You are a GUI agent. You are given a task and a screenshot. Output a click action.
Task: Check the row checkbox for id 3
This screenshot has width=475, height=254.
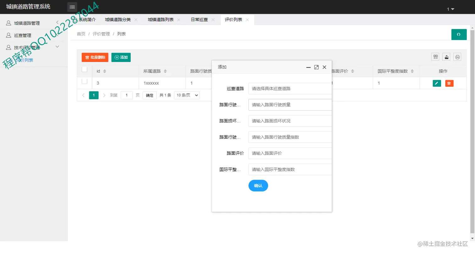click(84, 81)
